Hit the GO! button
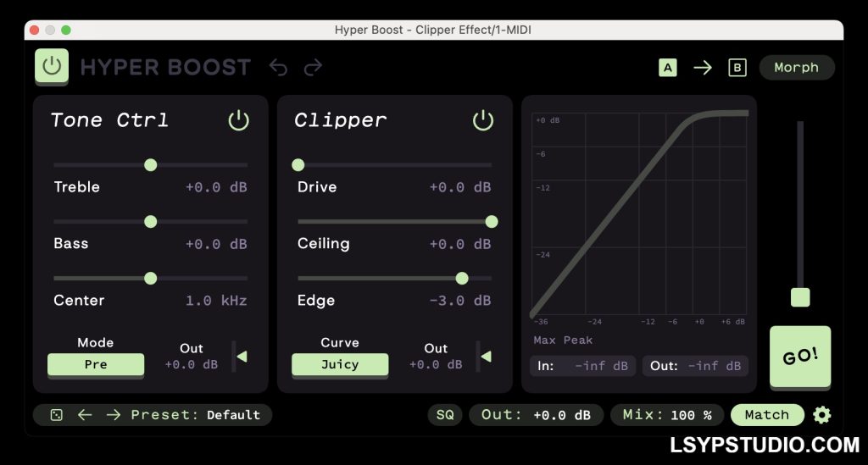 [800, 357]
